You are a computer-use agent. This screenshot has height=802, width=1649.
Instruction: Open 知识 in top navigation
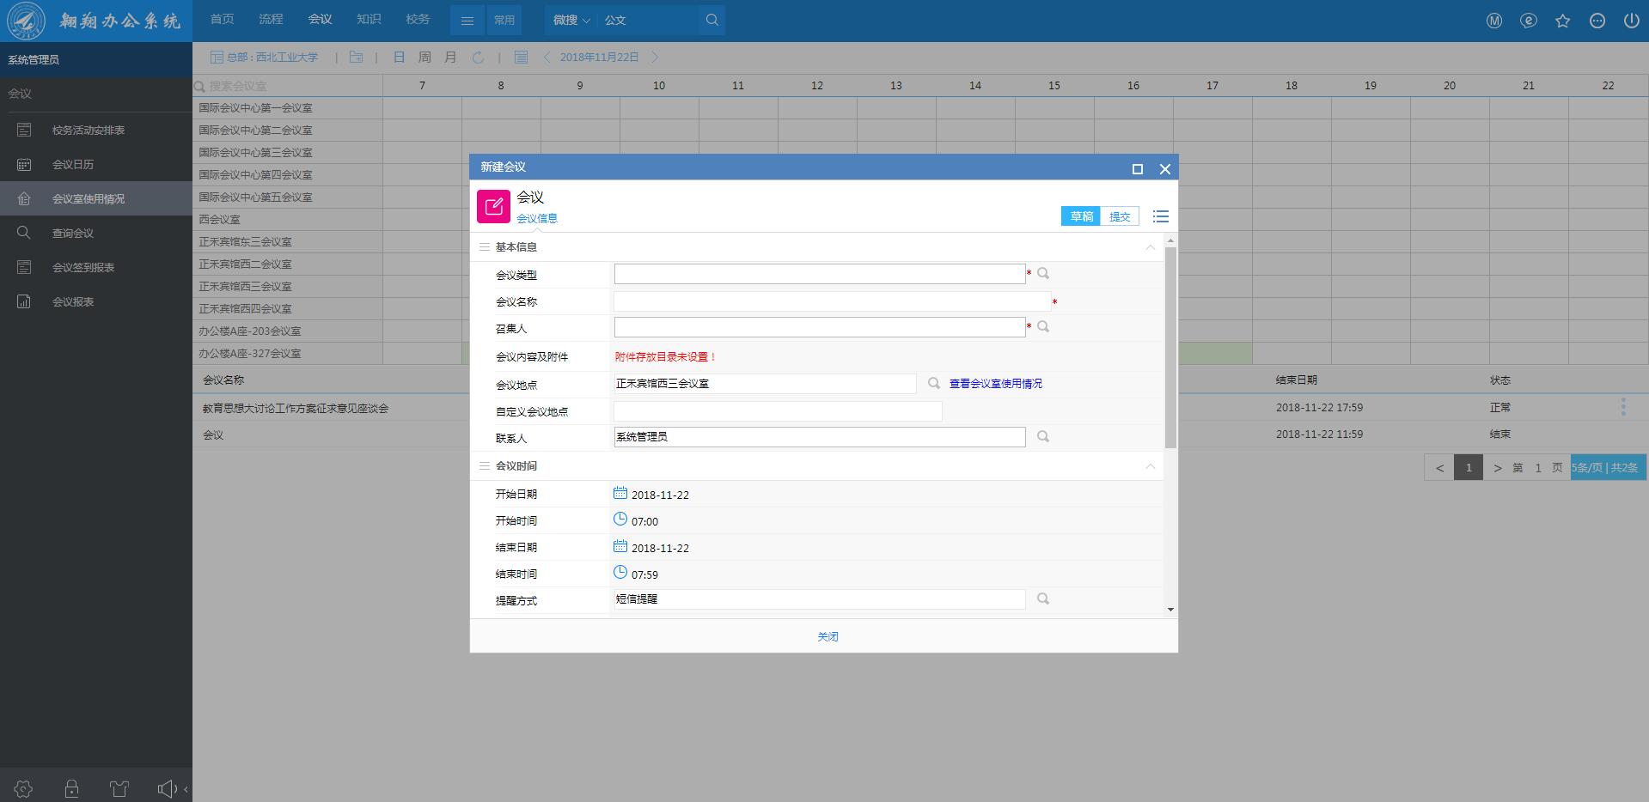[x=369, y=19]
